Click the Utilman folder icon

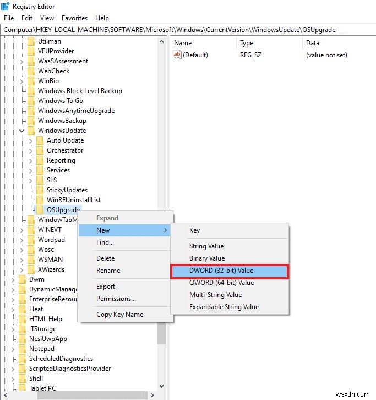click(31, 41)
